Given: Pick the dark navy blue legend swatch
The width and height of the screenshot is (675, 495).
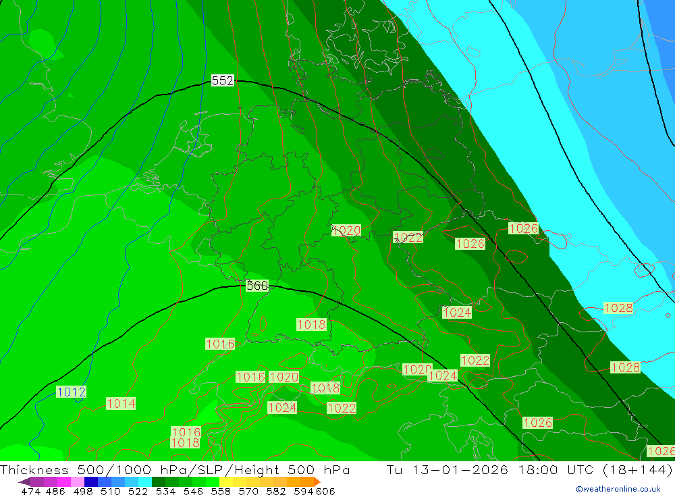Looking at the screenshot, I should [91, 481].
